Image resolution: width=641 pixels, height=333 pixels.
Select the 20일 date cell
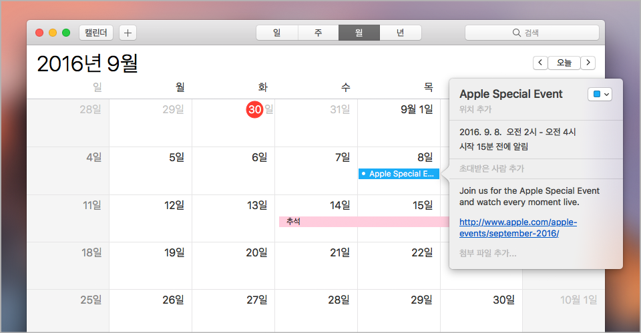pyautogui.click(x=234, y=266)
